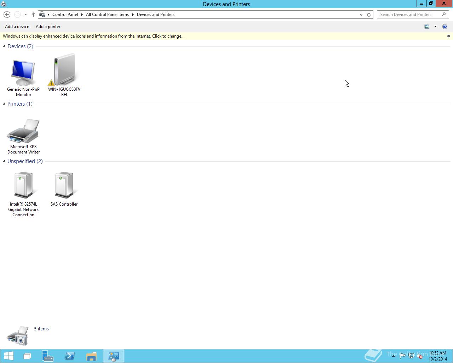This screenshot has height=363, width=453.
Task: Click the Printers (1) group header
Action: 20,104
